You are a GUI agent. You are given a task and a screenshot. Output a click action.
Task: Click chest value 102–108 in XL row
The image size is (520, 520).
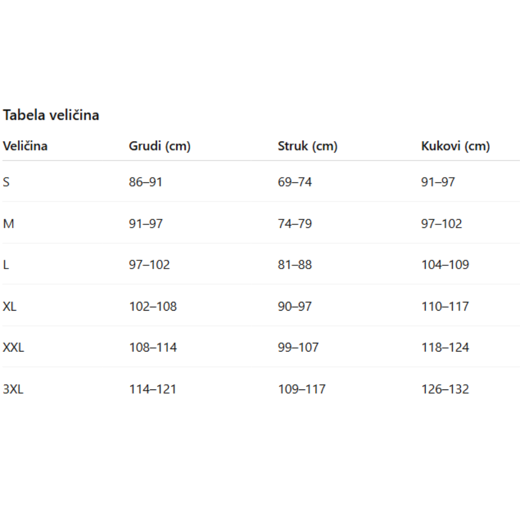[x=153, y=306]
